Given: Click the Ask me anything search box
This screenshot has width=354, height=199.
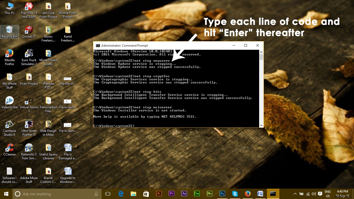Looking at the screenshot, I should tap(57, 194).
